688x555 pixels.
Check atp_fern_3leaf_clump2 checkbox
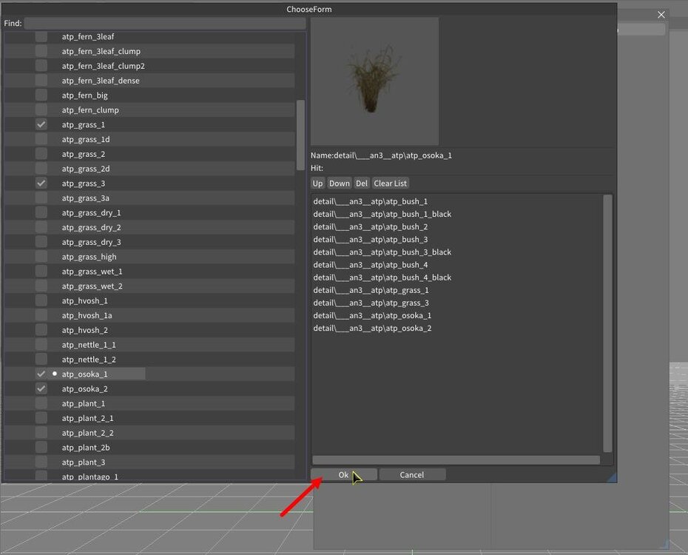(x=41, y=66)
